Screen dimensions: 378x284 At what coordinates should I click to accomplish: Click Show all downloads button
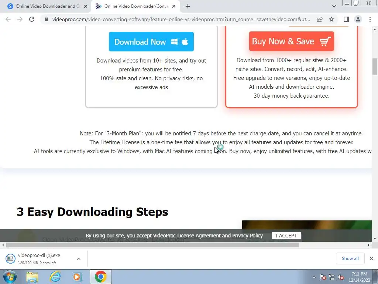point(350,258)
